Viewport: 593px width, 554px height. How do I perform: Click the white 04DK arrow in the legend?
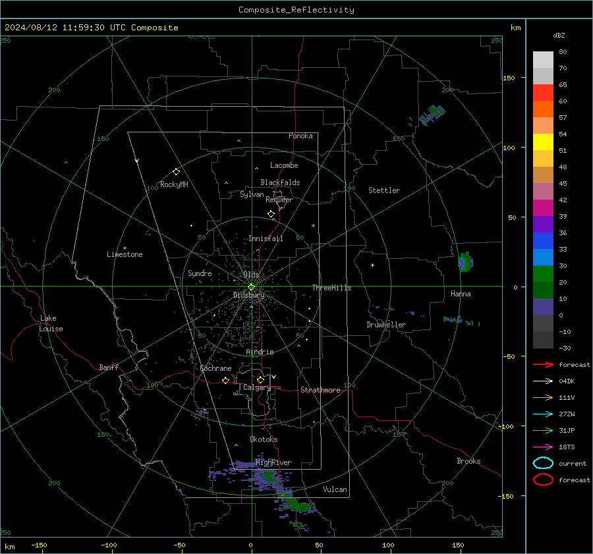[543, 381]
